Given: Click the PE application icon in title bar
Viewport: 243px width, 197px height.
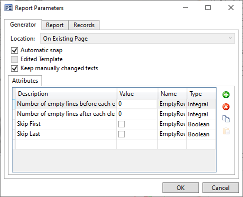Looking at the screenshot, I should click(8, 8).
